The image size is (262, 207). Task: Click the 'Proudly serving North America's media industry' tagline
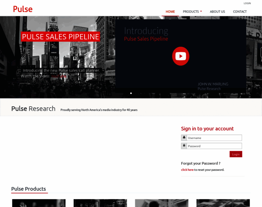point(99,110)
